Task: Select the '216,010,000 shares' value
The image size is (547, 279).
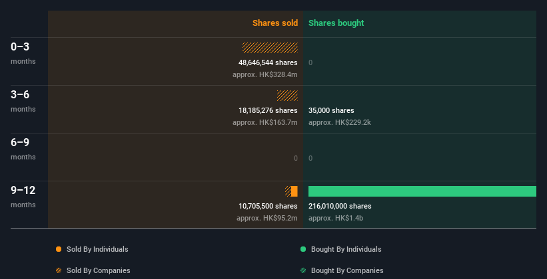Action: click(x=340, y=206)
